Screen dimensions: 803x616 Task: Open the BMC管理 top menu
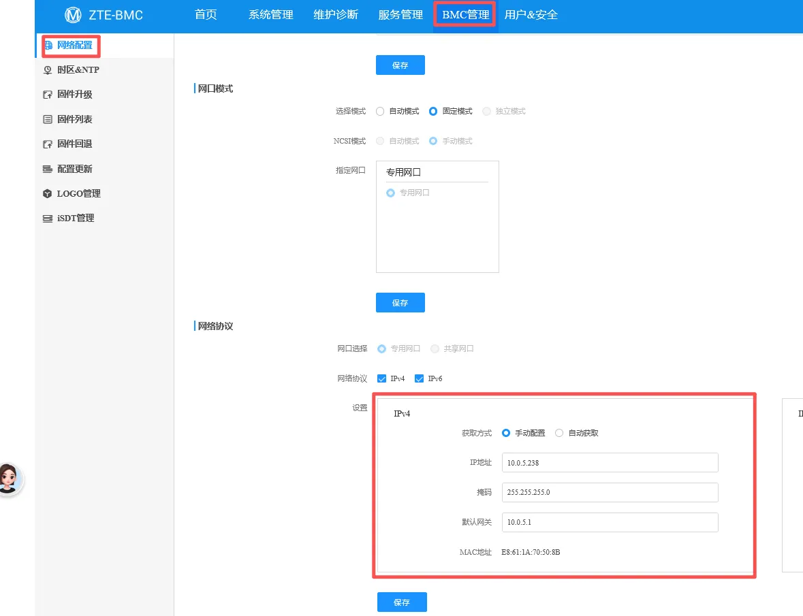pyautogui.click(x=465, y=15)
